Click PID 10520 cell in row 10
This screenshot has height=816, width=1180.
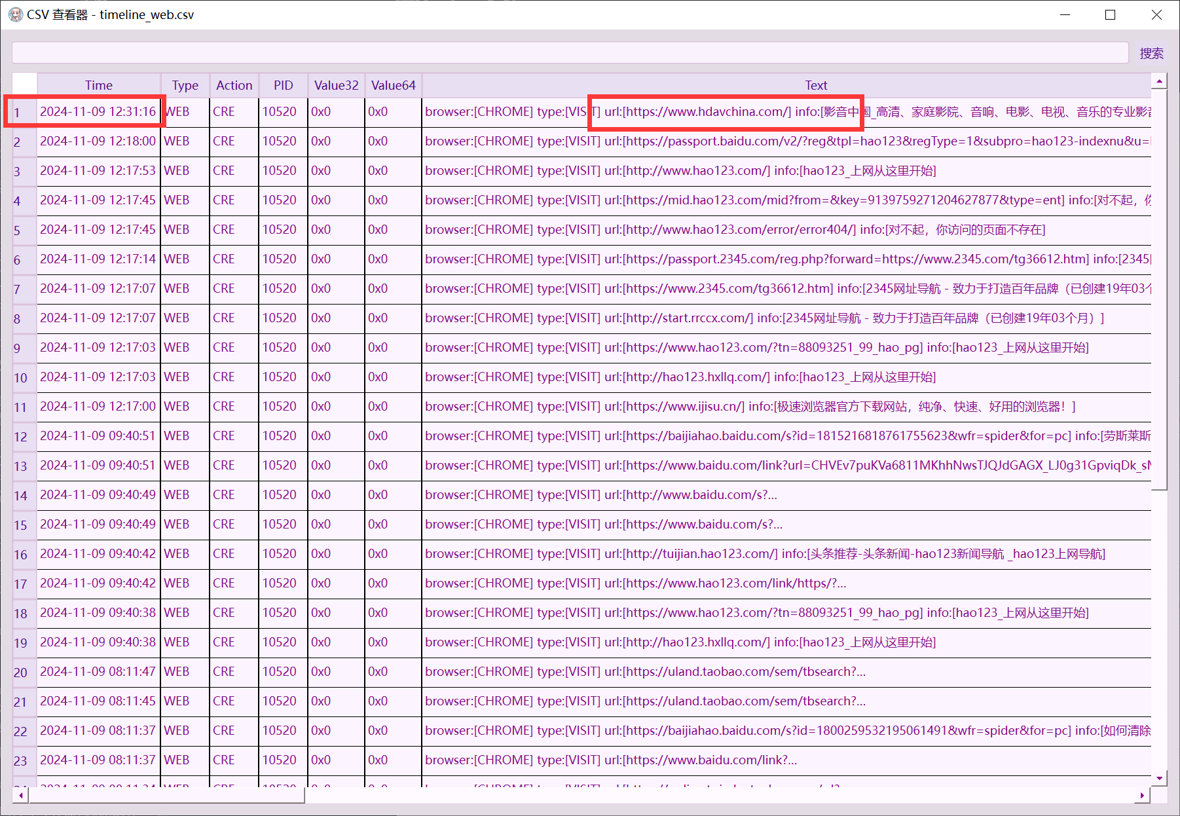point(284,377)
